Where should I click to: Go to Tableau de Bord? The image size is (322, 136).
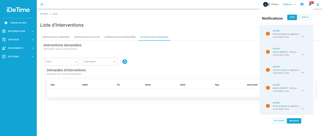[18, 23]
